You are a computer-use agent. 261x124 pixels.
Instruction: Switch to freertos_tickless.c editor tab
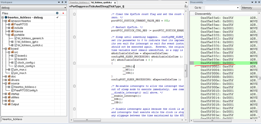[x=79, y=3]
